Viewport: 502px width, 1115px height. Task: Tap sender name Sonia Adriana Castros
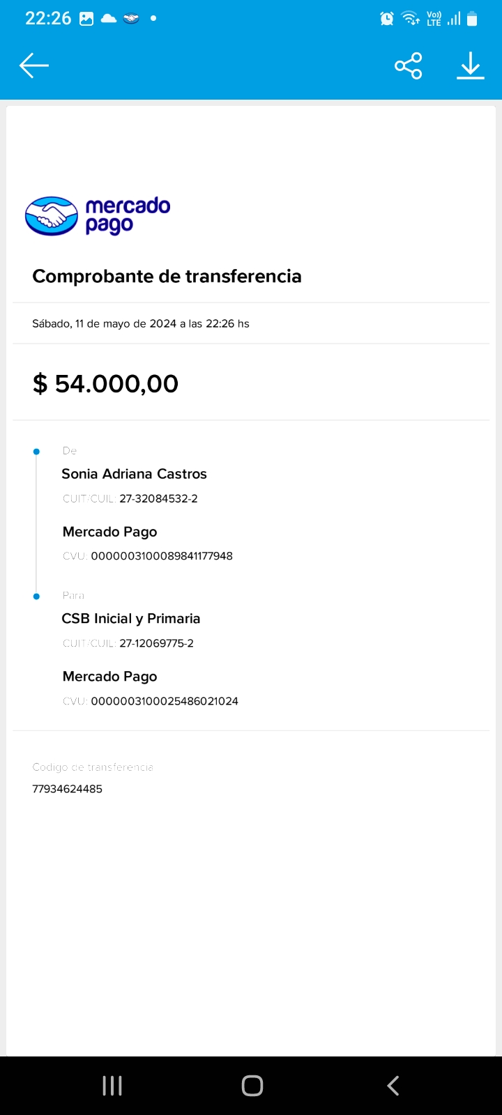(x=134, y=474)
